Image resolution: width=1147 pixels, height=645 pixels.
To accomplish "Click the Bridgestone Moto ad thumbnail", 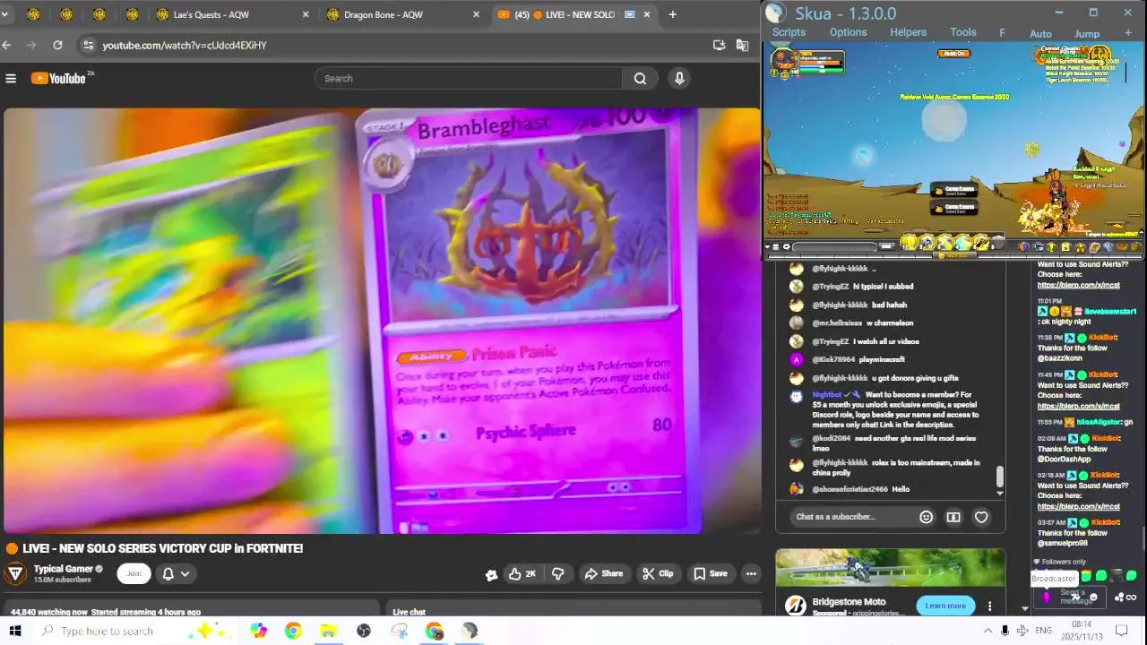I will 890,568.
